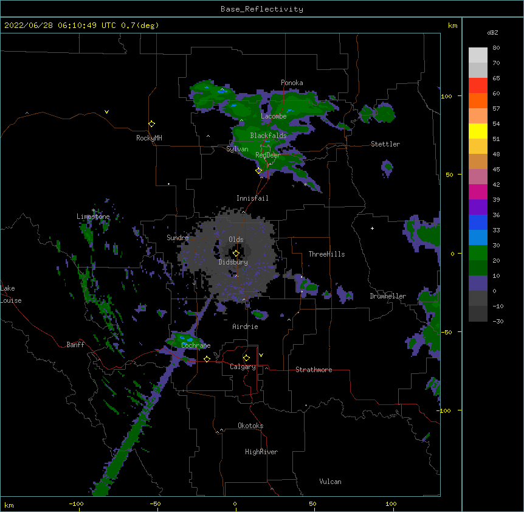The image size is (524, 512).
Task: Click the ThreeHills city label
Action: tap(326, 254)
